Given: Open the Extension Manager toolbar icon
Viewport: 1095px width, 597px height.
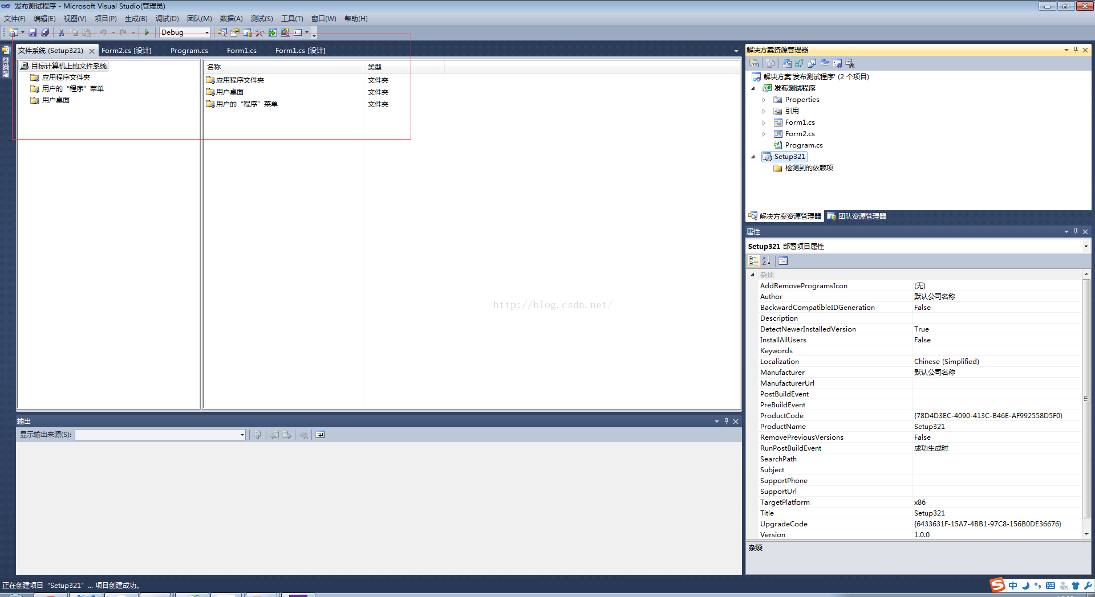Looking at the screenshot, I should point(285,32).
